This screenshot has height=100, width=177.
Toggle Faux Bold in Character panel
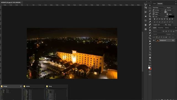[155, 19]
